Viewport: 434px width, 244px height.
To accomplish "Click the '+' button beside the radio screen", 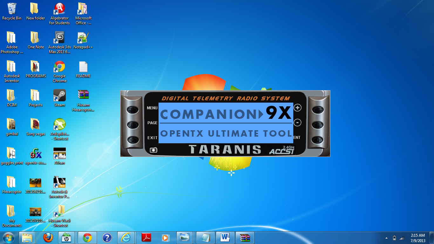I will pos(297,108).
